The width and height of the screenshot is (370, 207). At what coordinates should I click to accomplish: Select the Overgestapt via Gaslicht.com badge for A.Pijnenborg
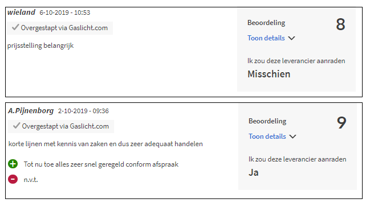(61, 126)
